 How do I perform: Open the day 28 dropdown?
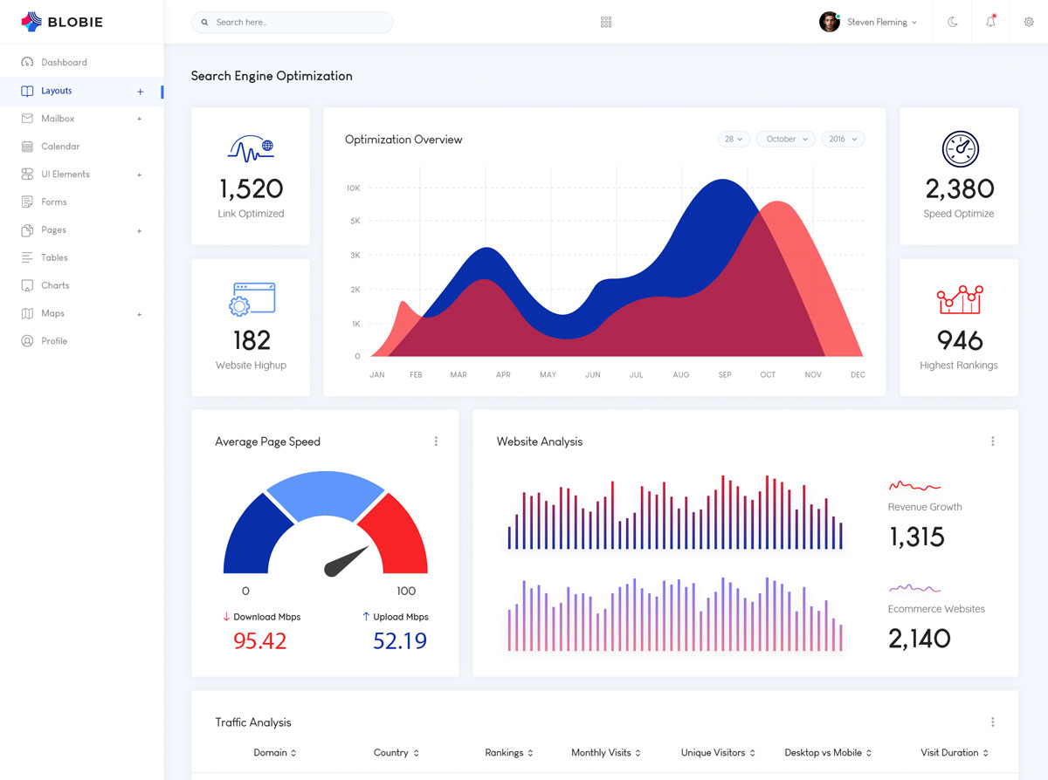734,140
